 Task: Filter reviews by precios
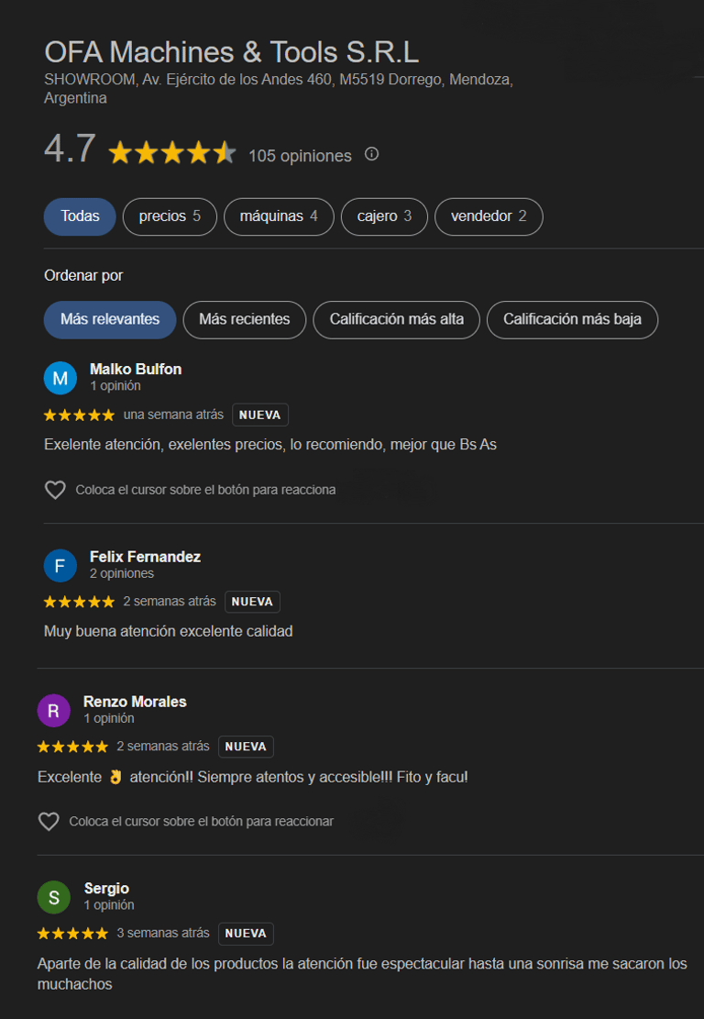point(170,216)
